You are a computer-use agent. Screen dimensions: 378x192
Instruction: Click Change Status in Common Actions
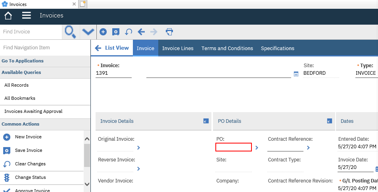(x=30, y=177)
